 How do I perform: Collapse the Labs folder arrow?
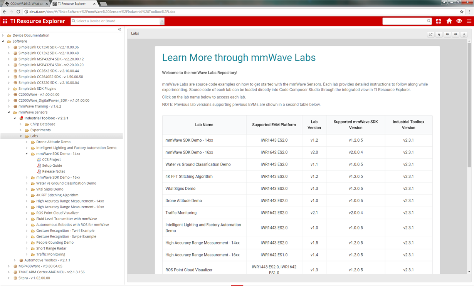point(21,136)
